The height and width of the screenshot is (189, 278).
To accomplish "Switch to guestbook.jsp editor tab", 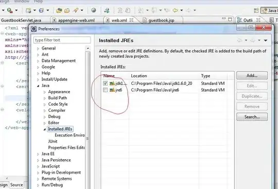I will click(161, 20).
